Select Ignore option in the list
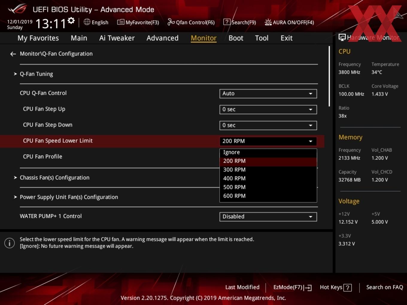Image resolution: width=407 pixels, height=305 pixels. pos(268,152)
